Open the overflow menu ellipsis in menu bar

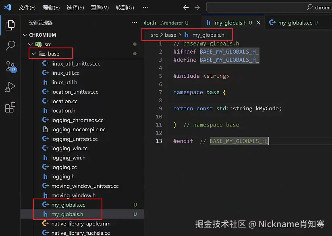tap(145, 7)
